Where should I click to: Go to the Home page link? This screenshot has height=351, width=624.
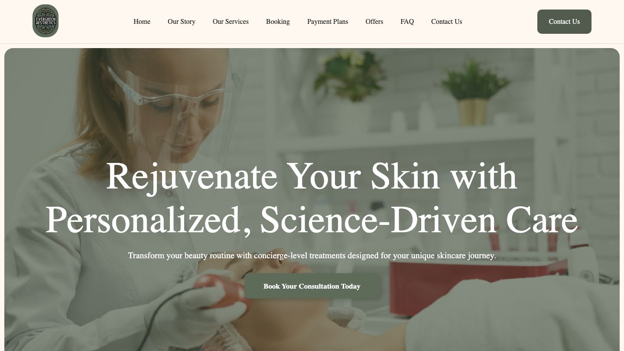pos(142,22)
